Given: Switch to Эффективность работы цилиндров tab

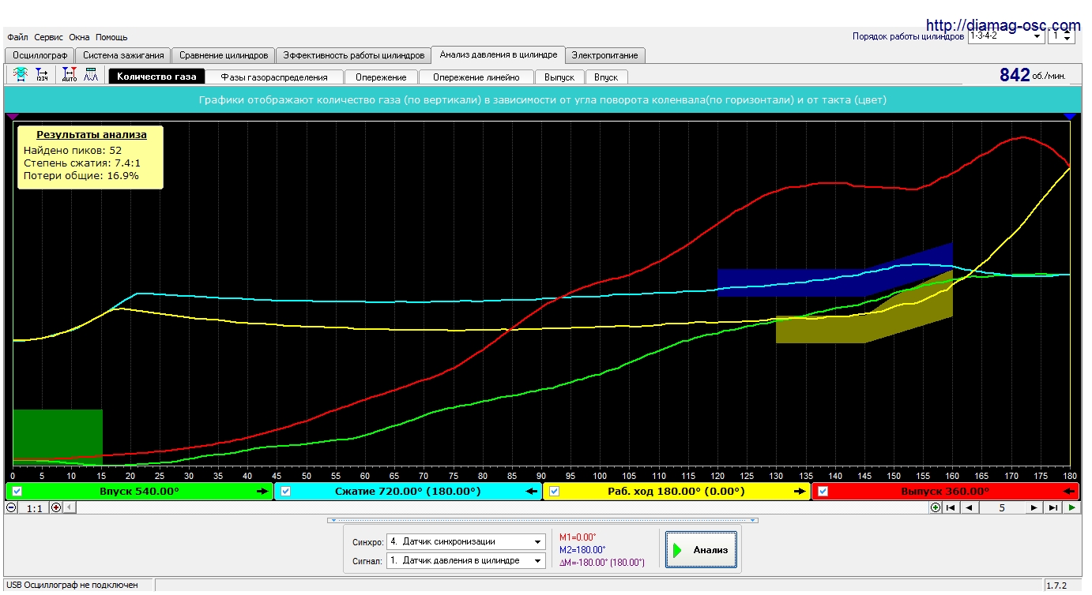Looking at the screenshot, I should tap(354, 55).
